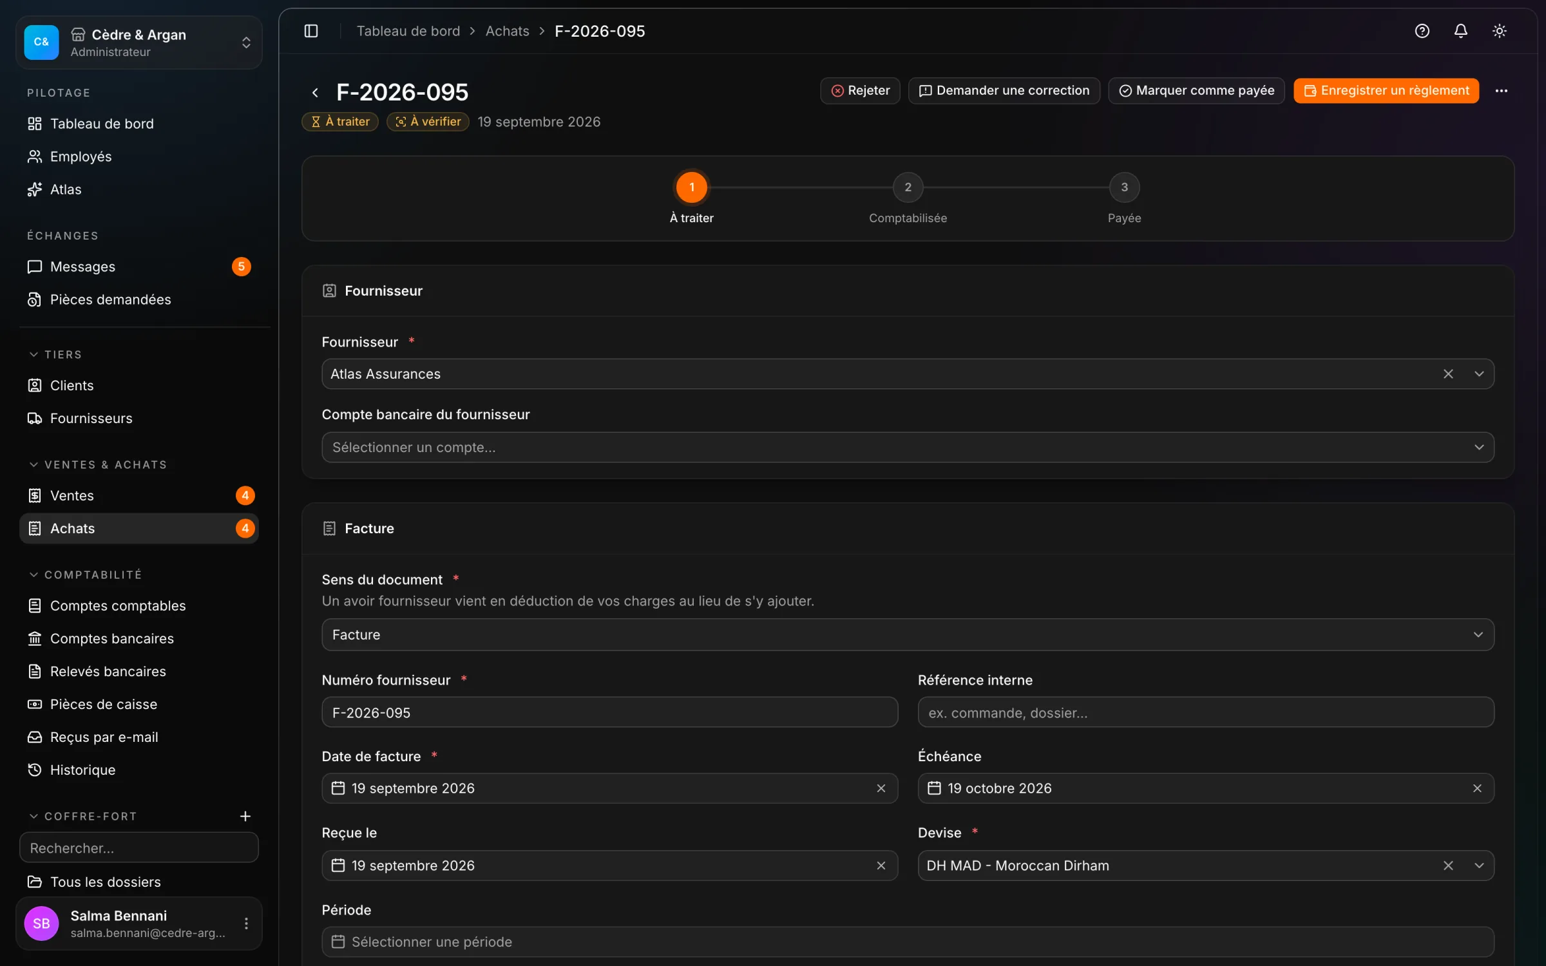Expand the Devise dropdown arrow

coord(1478,866)
